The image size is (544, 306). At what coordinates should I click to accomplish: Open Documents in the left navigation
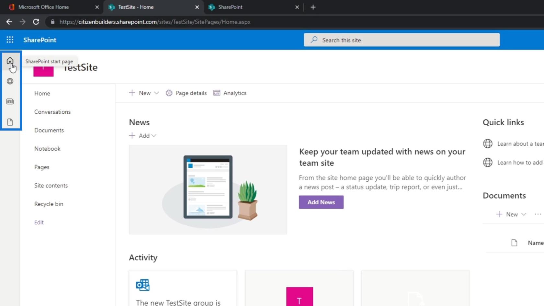point(49,130)
